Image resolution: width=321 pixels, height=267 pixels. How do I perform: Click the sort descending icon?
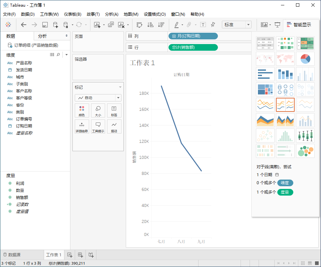pyautogui.click(x=161, y=25)
